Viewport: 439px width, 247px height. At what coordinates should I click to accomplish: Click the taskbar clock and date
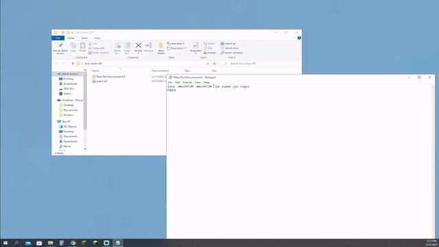pos(431,243)
